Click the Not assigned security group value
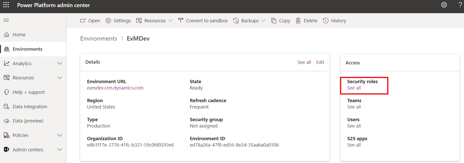 (x=203, y=126)
